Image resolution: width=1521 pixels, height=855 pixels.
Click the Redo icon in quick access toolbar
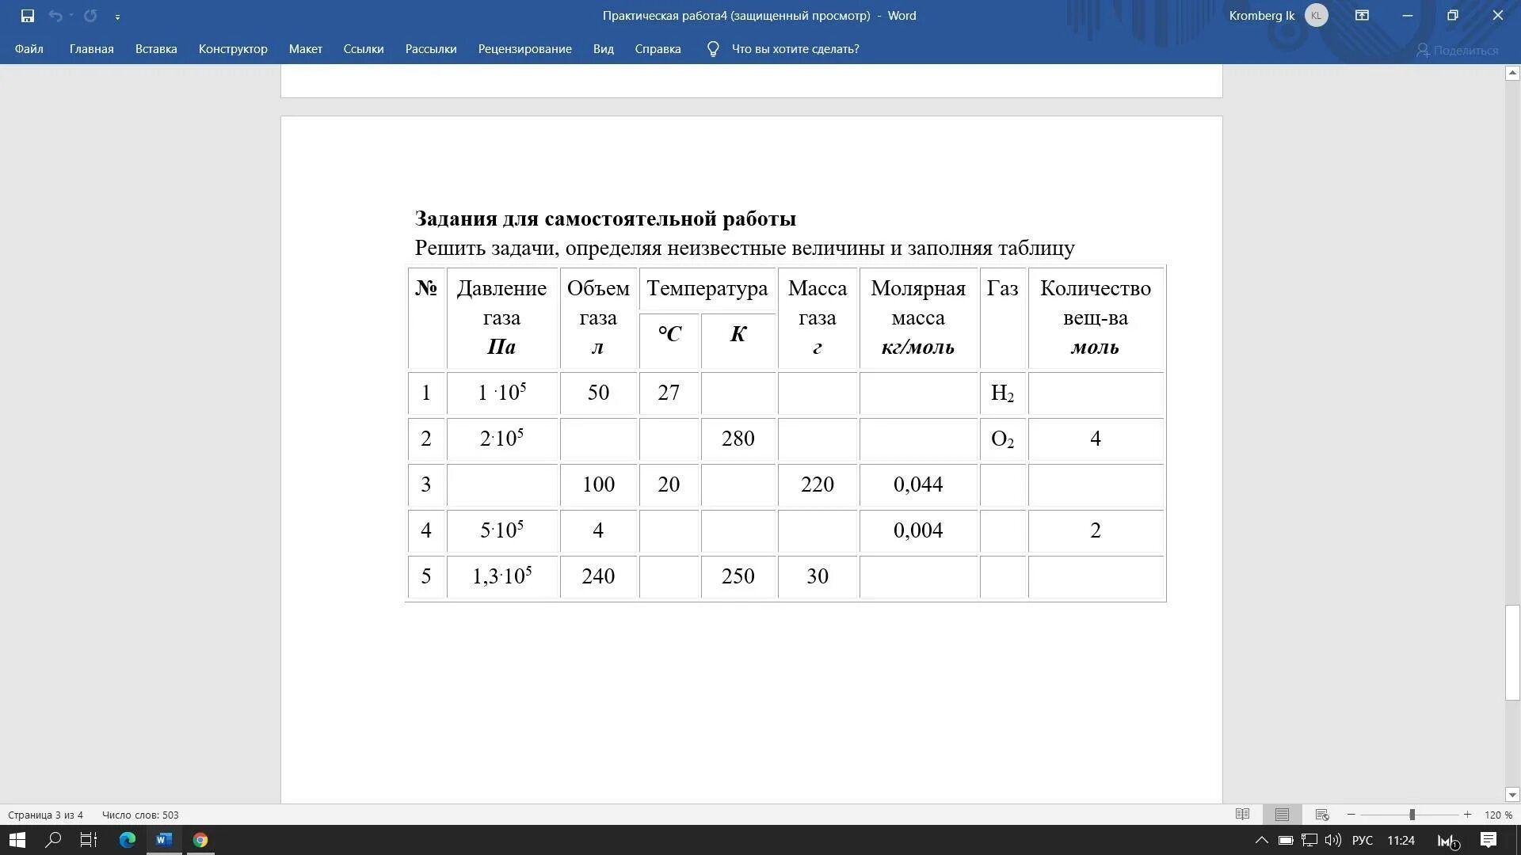click(x=90, y=16)
